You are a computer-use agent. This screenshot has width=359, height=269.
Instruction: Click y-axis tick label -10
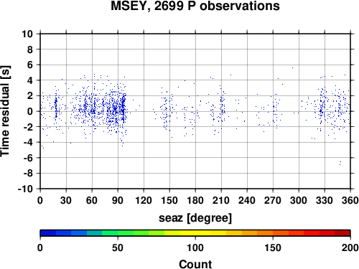coord(26,189)
